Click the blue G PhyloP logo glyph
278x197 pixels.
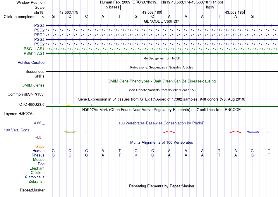coord(253,132)
